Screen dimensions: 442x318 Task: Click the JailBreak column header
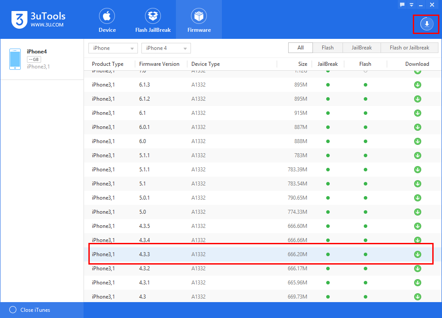[328, 64]
